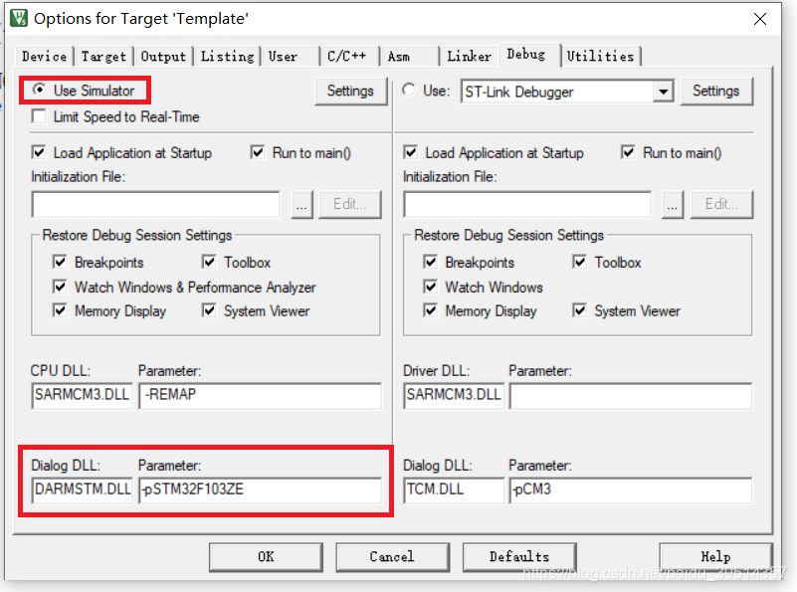Click the Keil uVision icon in title bar
This screenshot has width=797, height=592.
tap(19, 18)
